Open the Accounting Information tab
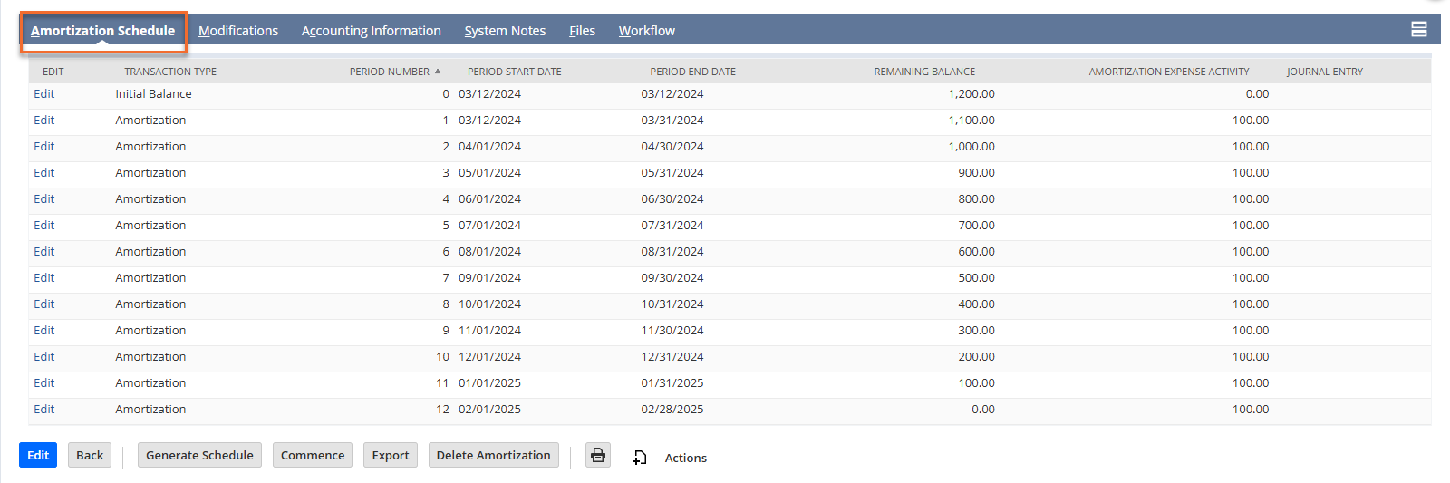The height and width of the screenshot is (483, 1450). pyautogui.click(x=371, y=31)
